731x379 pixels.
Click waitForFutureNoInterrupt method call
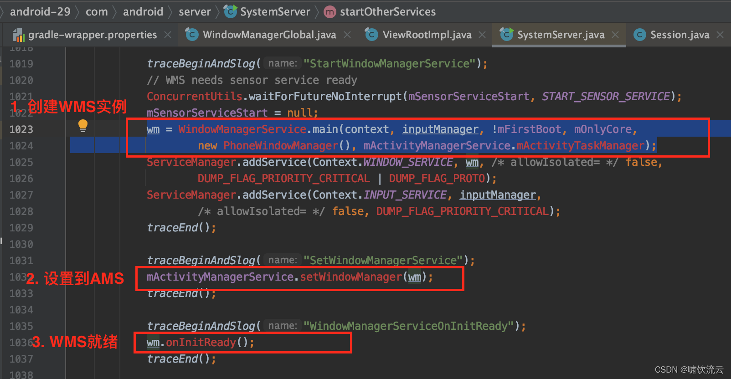325,97
